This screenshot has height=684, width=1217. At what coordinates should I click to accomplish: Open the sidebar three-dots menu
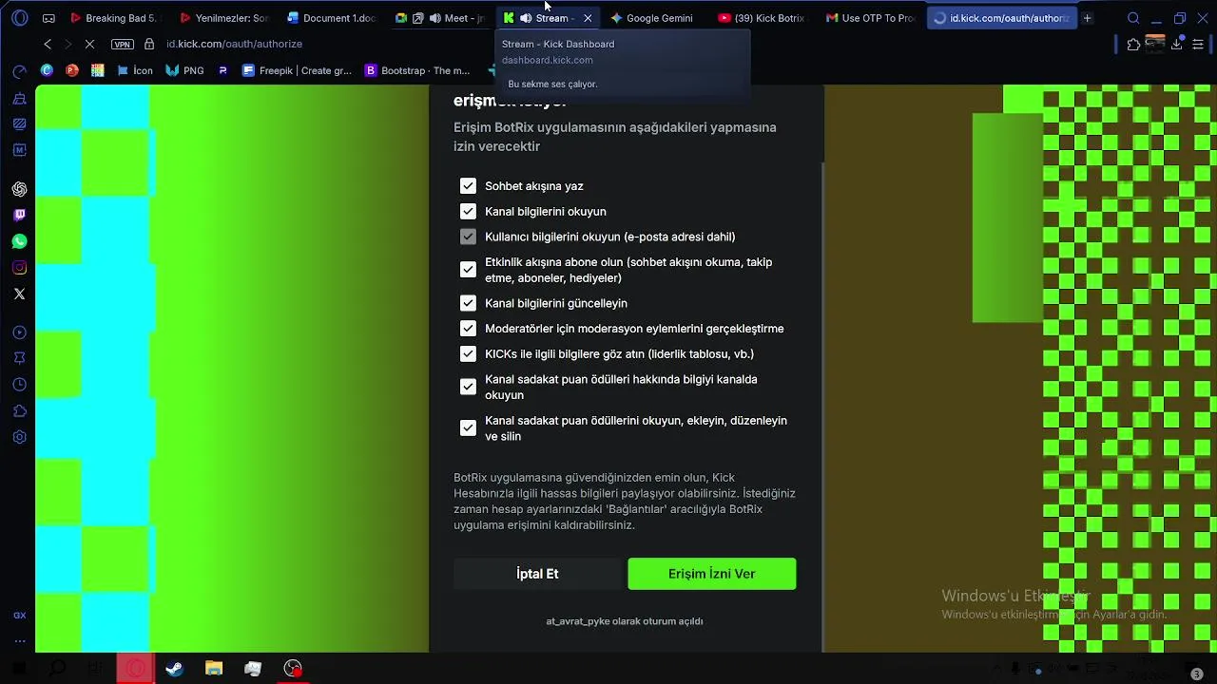(19, 641)
